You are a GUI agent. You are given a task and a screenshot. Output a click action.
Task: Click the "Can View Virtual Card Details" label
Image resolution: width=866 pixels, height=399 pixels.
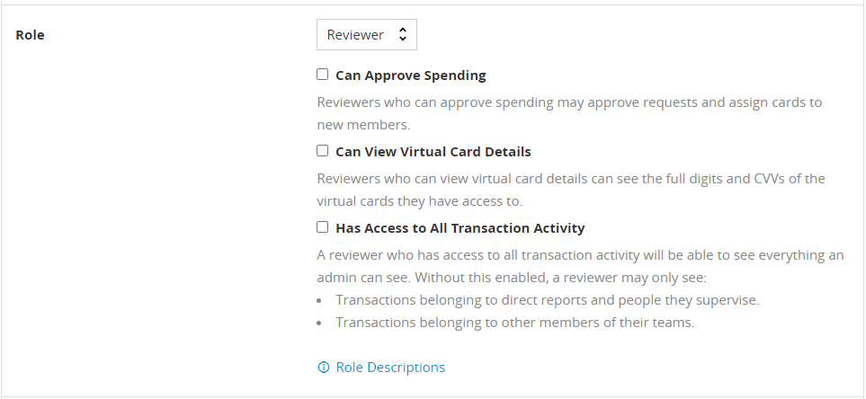433,152
